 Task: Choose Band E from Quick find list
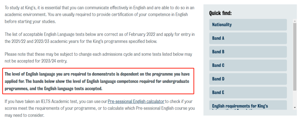tap(248, 93)
